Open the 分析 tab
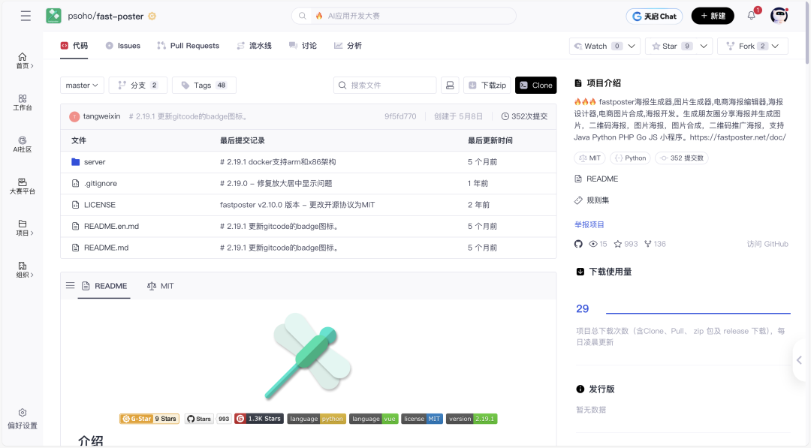811x448 pixels. pyautogui.click(x=348, y=46)
